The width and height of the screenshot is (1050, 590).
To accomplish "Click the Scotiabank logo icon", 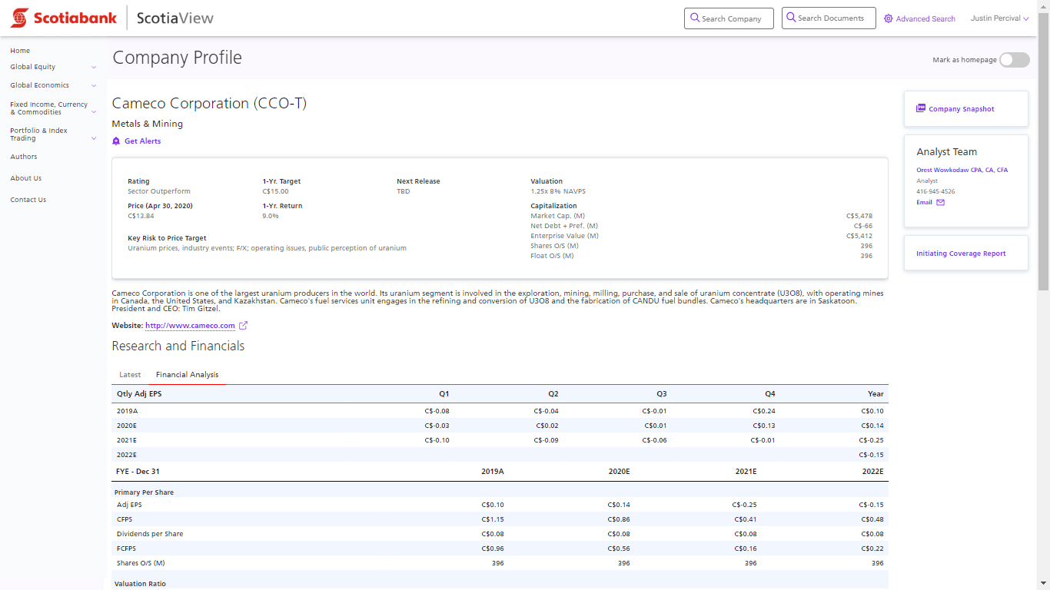I will pyautogui.click(x=21, y=17).
